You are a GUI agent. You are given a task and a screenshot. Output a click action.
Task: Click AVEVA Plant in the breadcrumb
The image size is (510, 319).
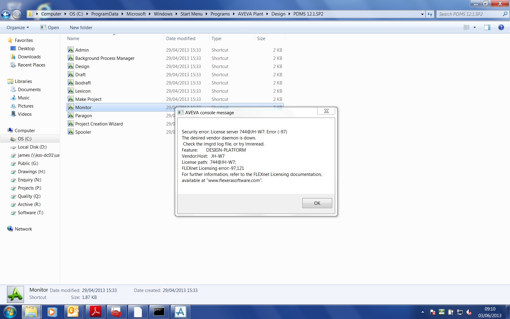[x=250, y=14]
